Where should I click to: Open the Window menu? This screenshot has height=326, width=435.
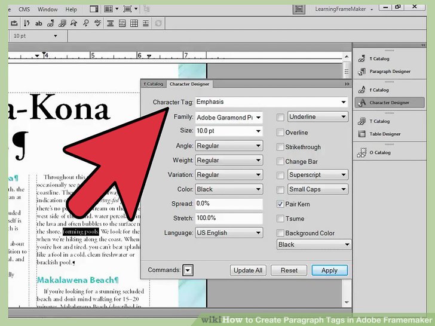[48, 10]
